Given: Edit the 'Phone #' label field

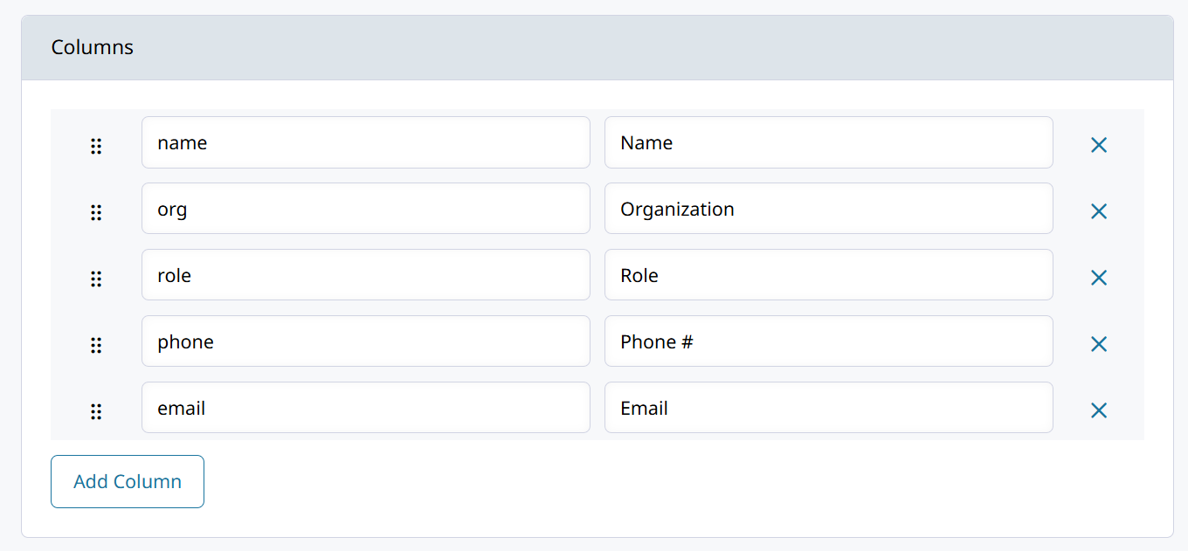Looking at the screenshot, I should (829, 341).
